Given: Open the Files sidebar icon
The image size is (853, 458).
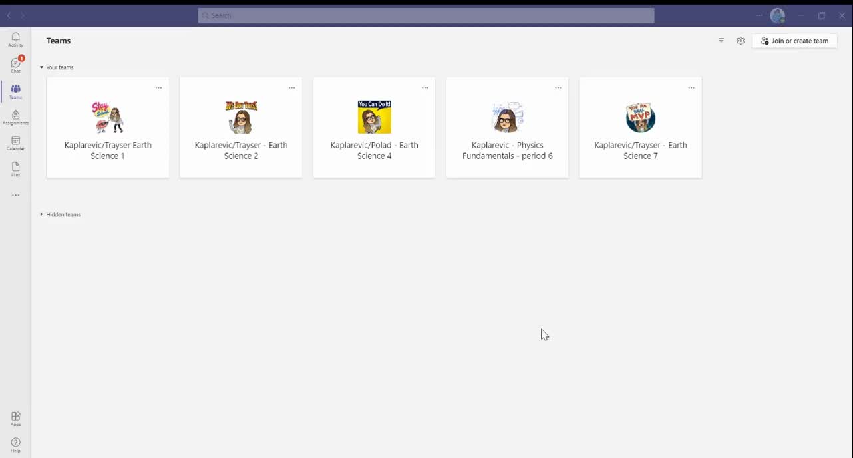Looking at the screenshot, I should pyautogui.click(x=15, y=169).
